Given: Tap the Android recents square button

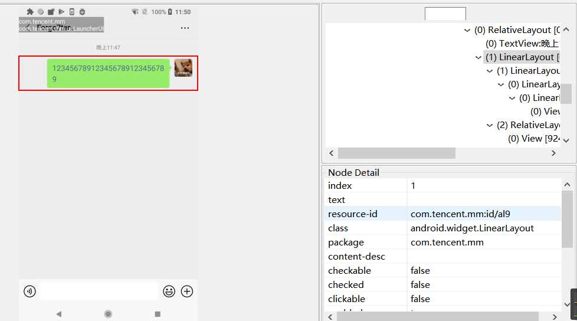Looking at the screenshot, I should tap(158, 314).
